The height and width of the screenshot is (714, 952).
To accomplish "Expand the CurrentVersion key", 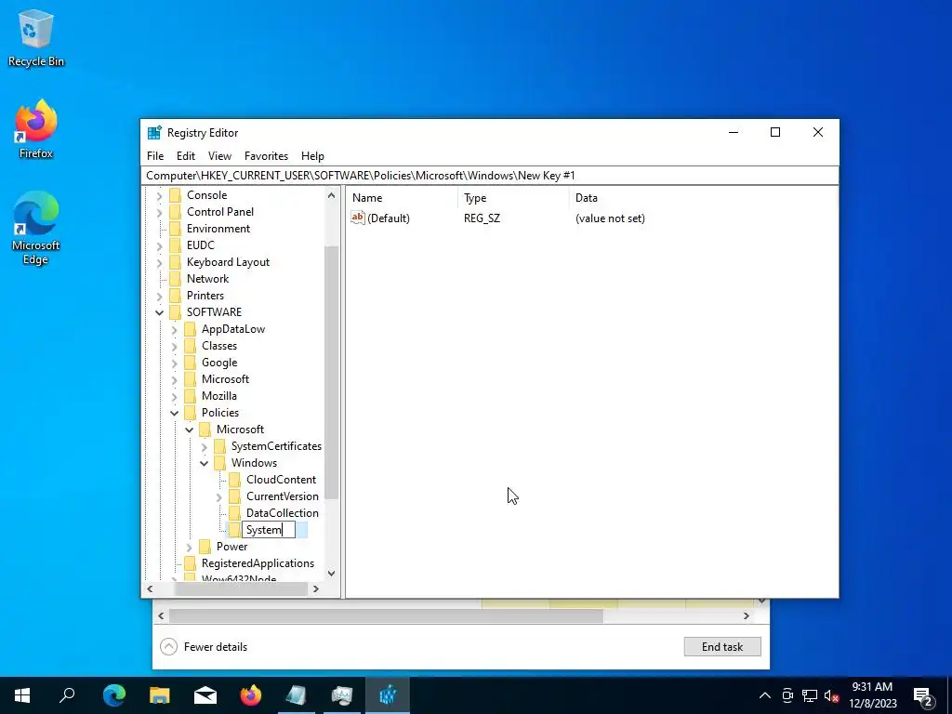I will coord(218,497).
